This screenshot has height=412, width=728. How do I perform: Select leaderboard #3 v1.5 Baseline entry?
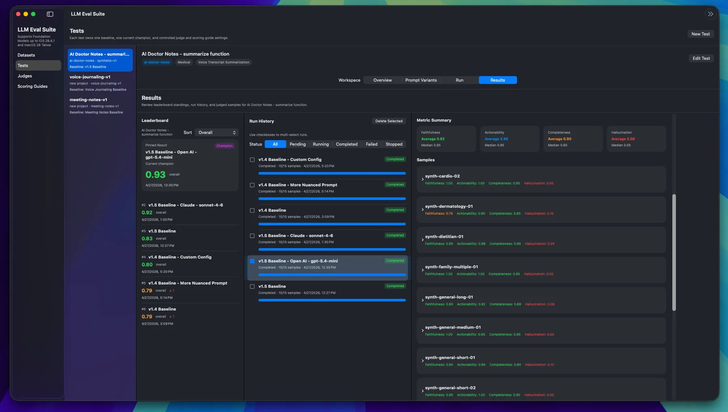190,238
